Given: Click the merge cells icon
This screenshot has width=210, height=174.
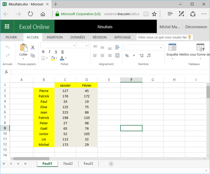Looking at the screenshot, I should tap(117, 55).
